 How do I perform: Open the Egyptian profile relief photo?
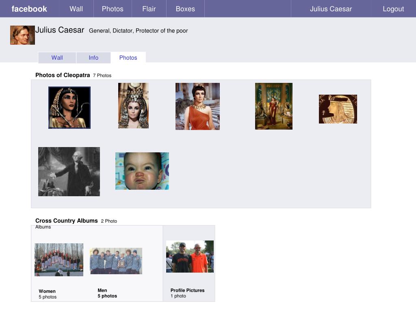click(338, 109)
